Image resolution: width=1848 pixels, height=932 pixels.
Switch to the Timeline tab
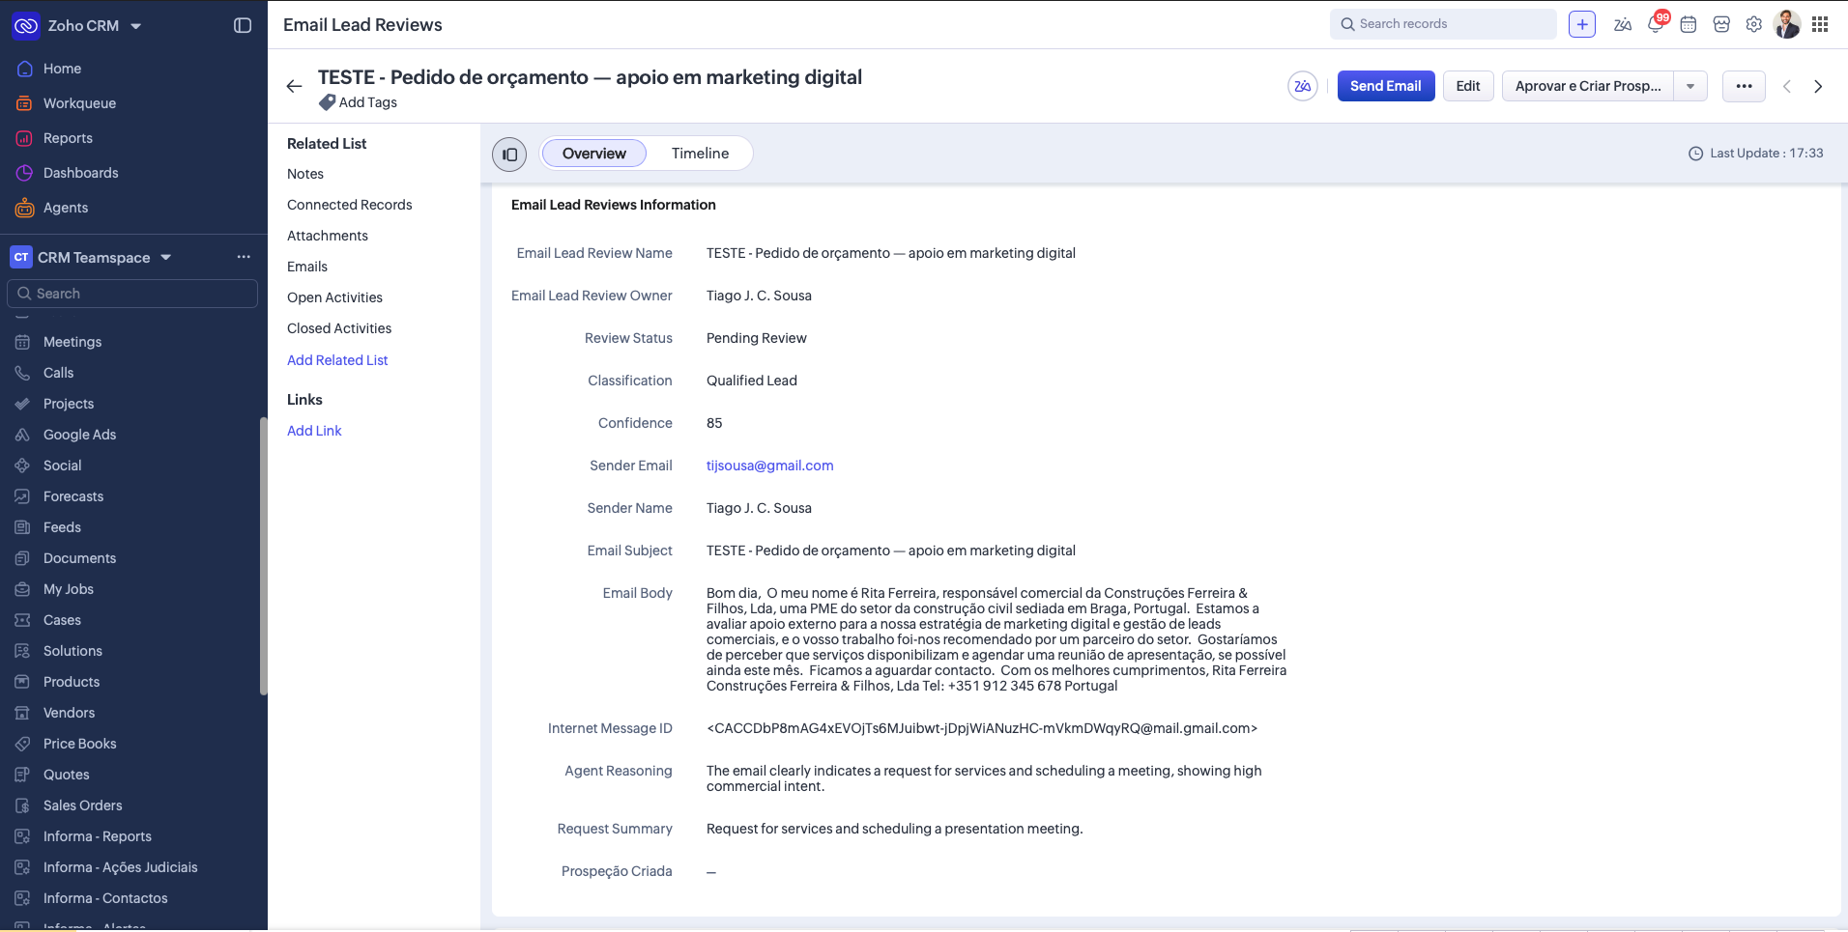701,154
